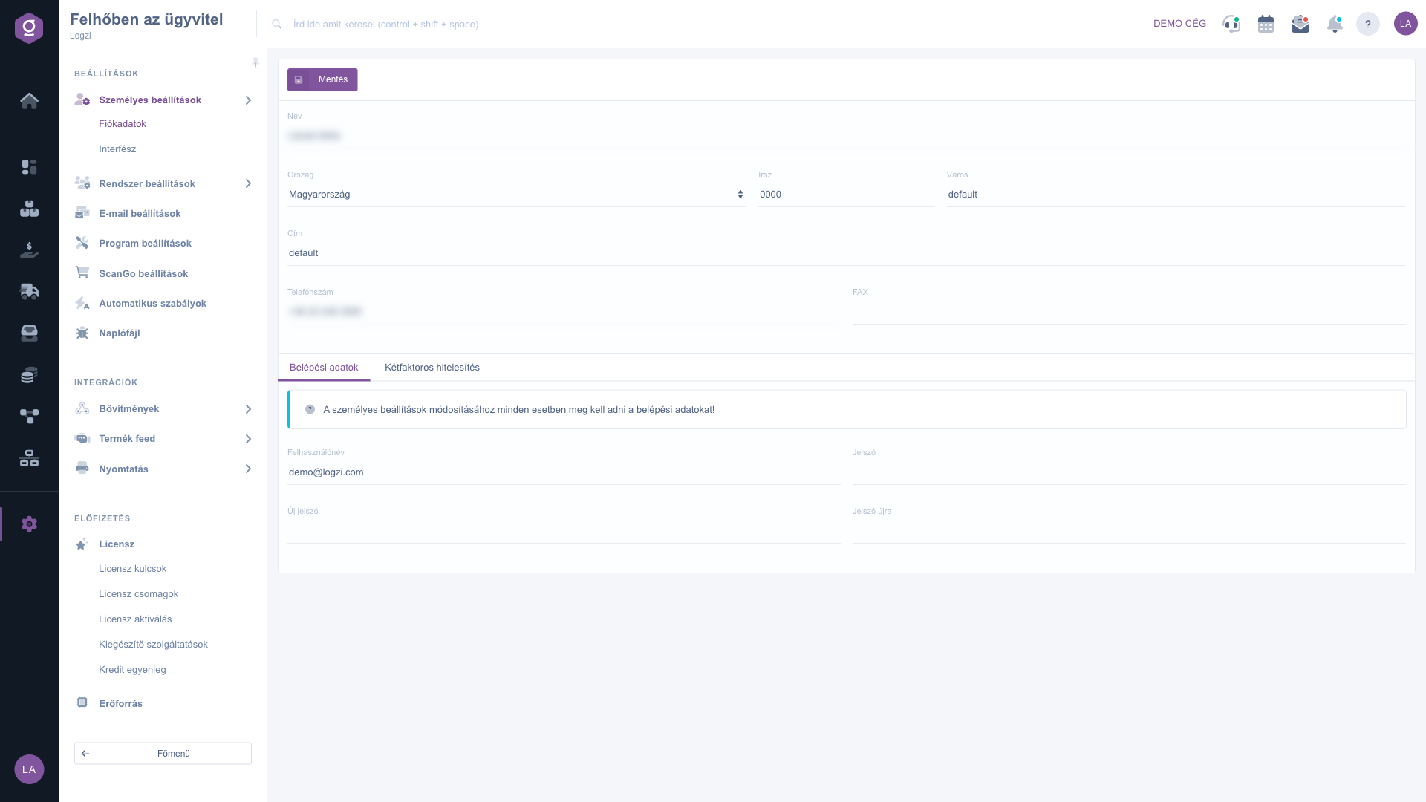Open the coins stack icon in the sidebar
This screenshot has width=1426, height=802.
29,375
